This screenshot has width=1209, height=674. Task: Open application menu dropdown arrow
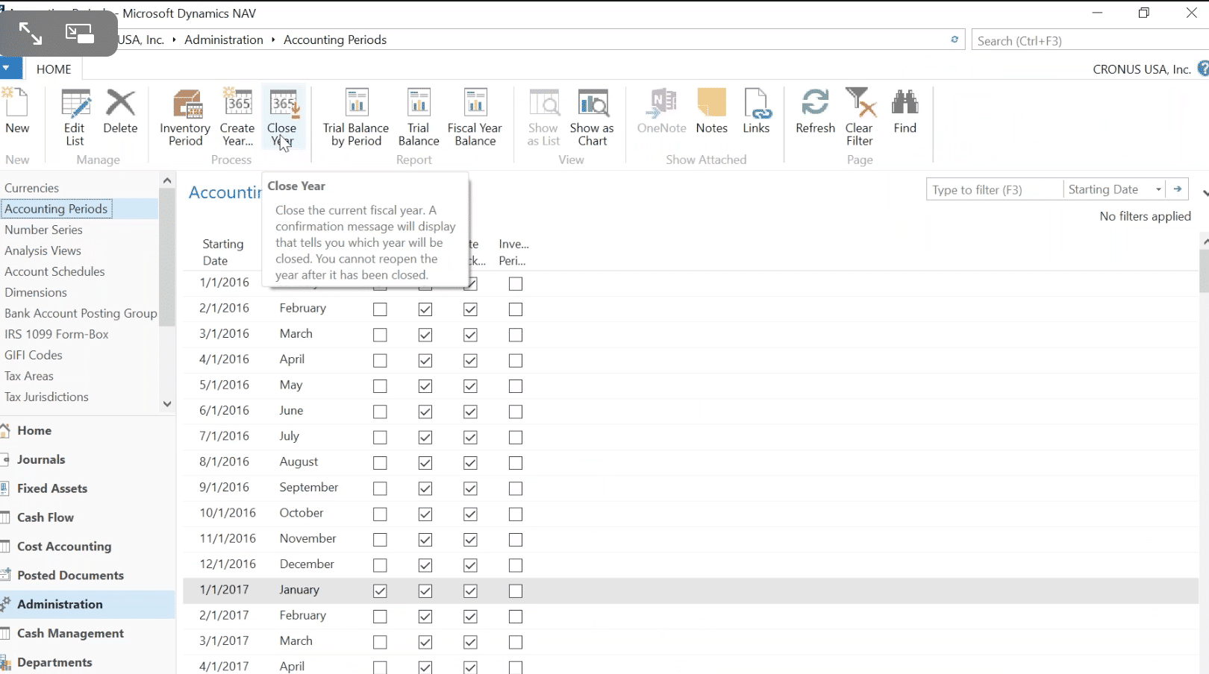coord(6,69)
